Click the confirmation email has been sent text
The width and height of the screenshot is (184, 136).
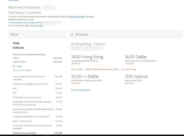[x=25, y=23]
